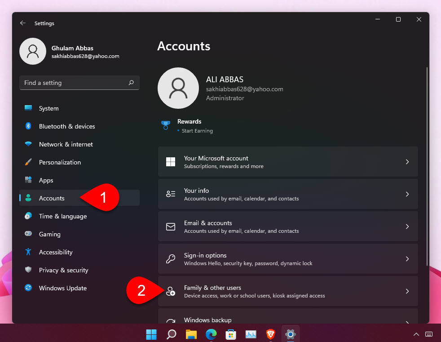Select Bluetooth & devices in the sidebar
The width and height of the screenshot is (441, 342).
pyautogui.click(x=79, y=126)
